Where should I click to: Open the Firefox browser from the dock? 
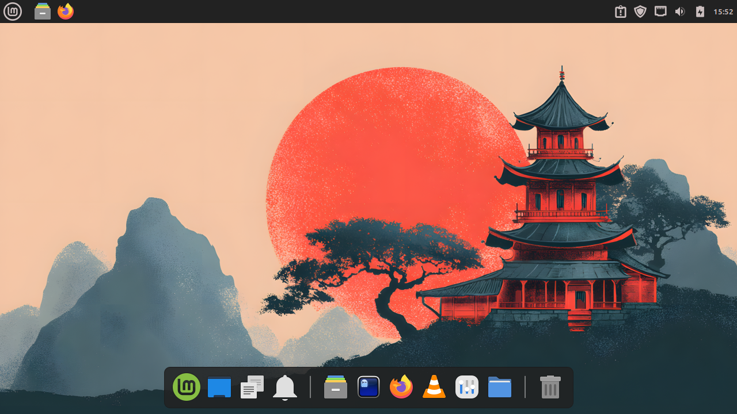pyautogui.click(x=401, y=387)
